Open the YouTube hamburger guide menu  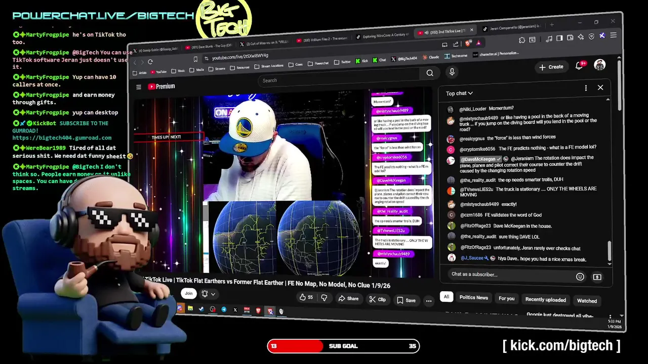pyautogui.click(x=138, y=87)
